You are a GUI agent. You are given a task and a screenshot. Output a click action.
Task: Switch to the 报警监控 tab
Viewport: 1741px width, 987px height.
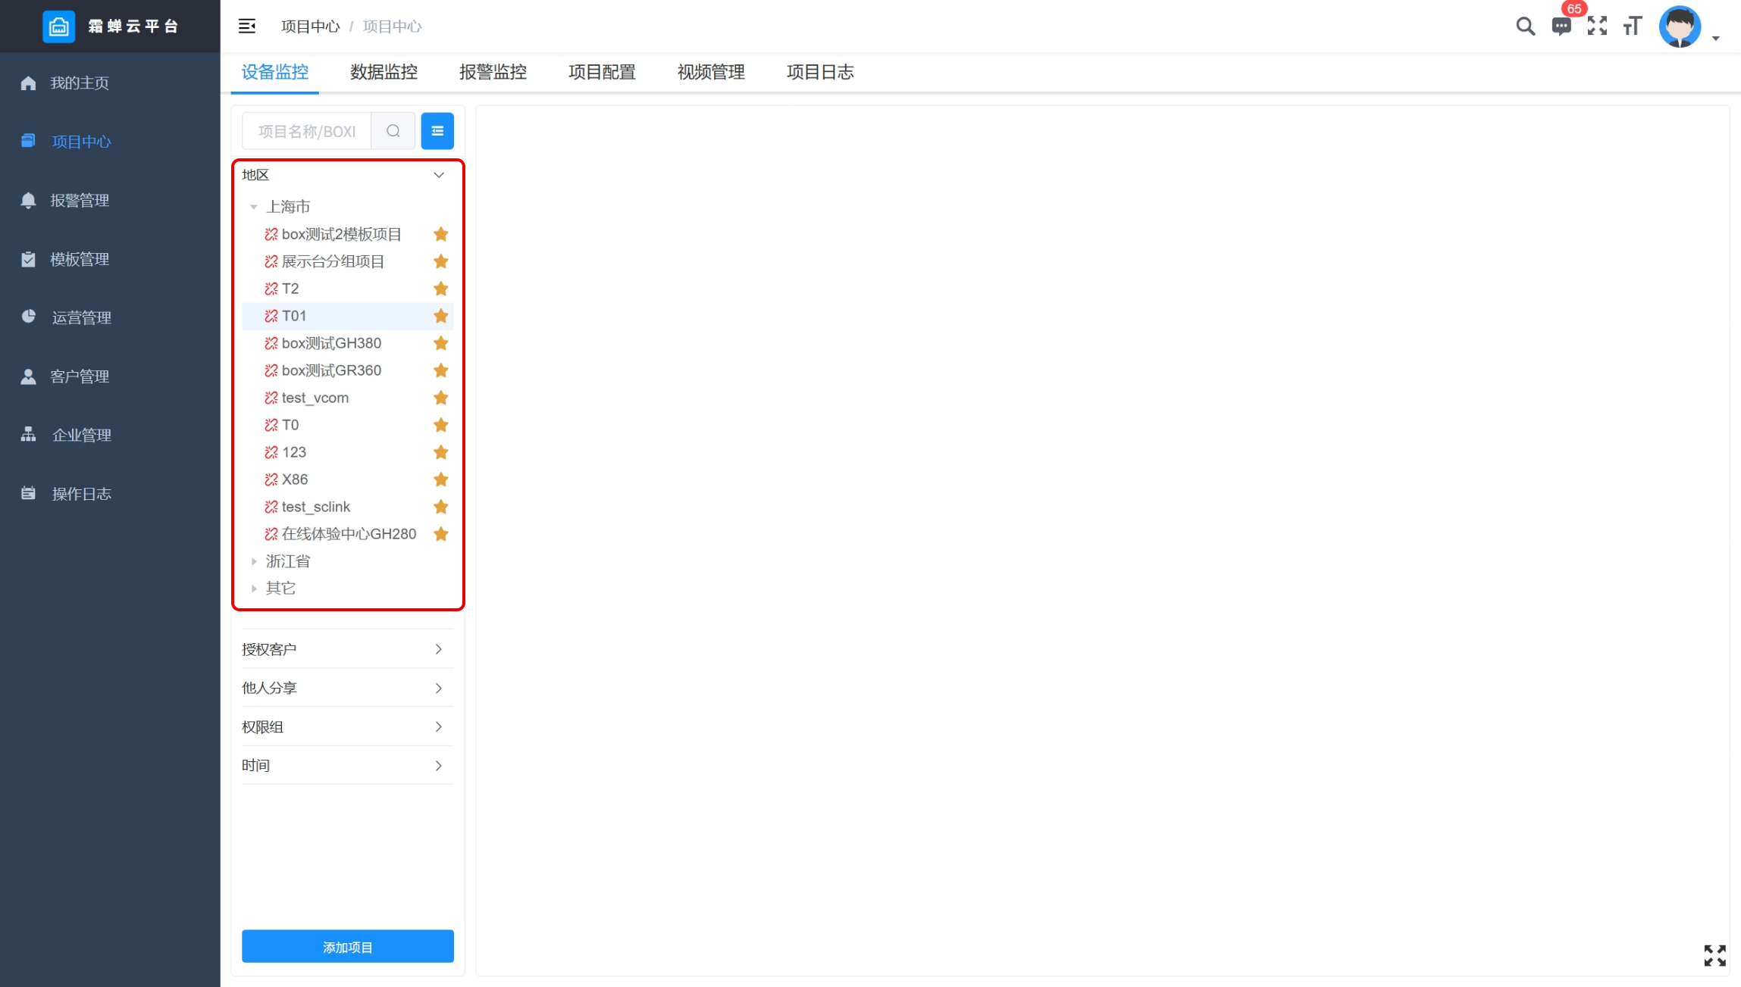pyautogui.click(x=493, y=72)
